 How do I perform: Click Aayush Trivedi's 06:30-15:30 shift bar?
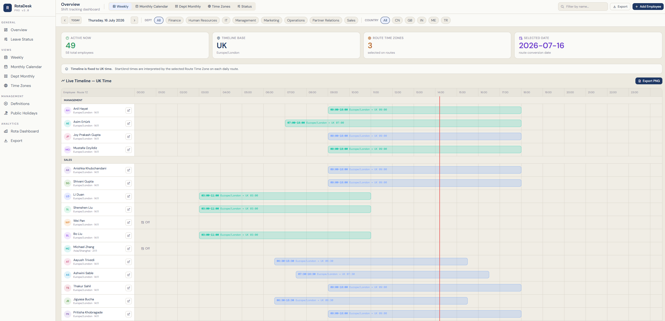point(371,262)
